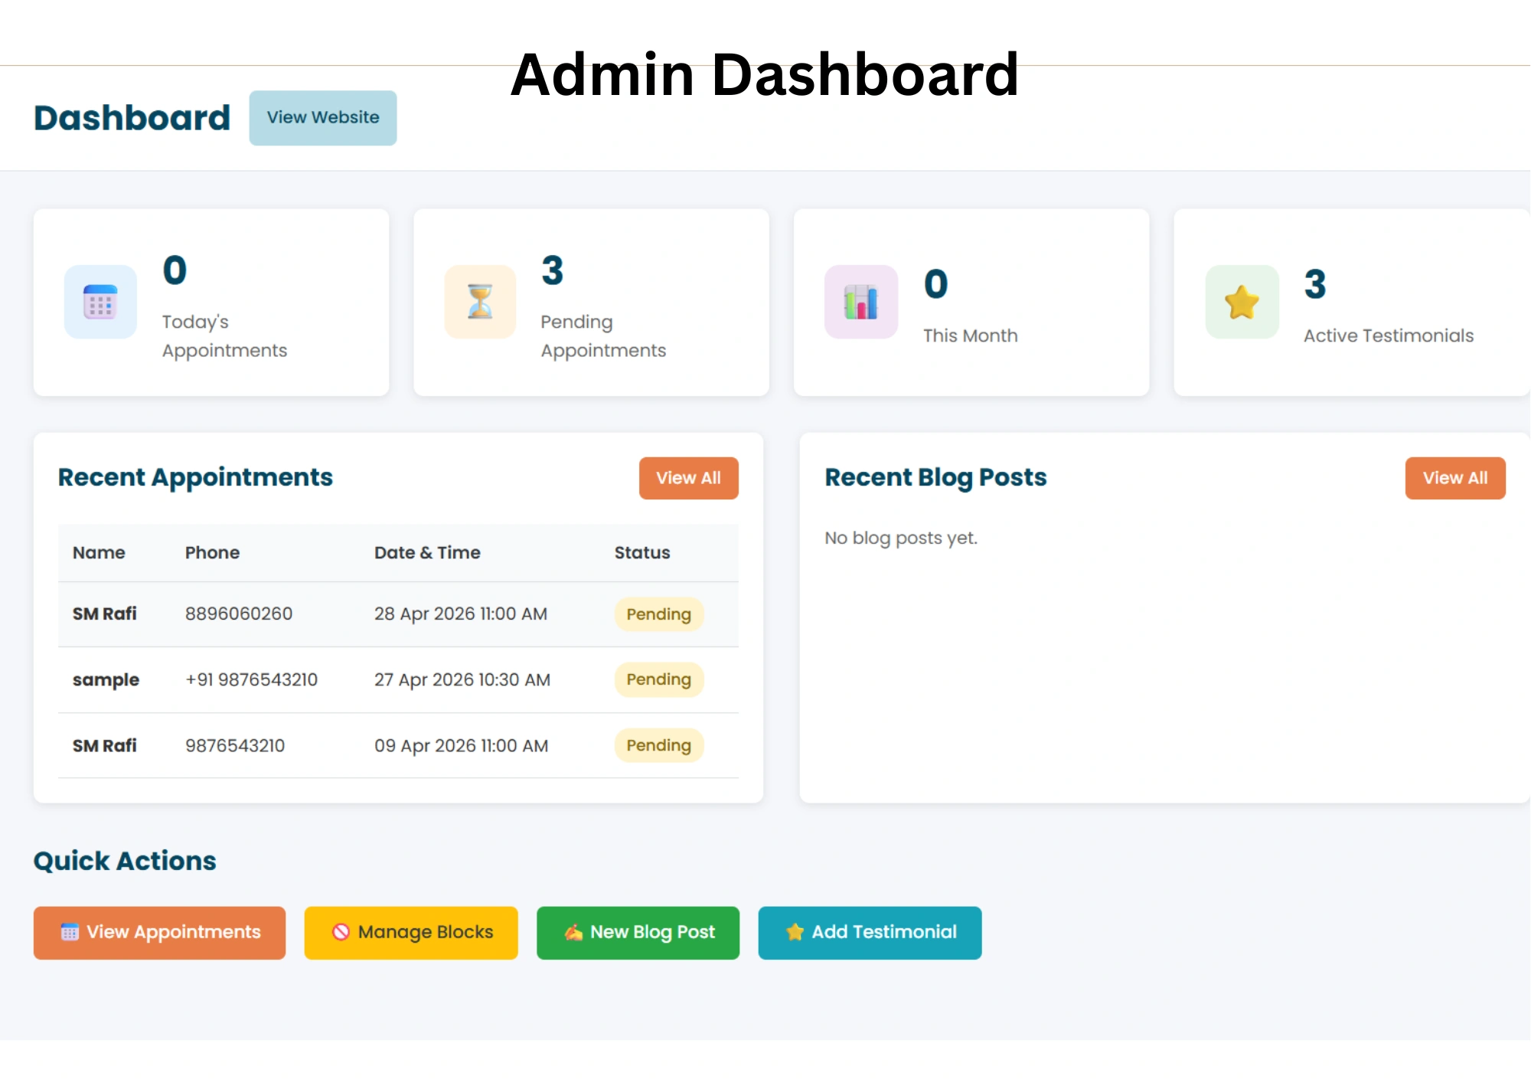Click the bar chart icon on This Month card
1531x1083 pixels.
pos(860,302)
